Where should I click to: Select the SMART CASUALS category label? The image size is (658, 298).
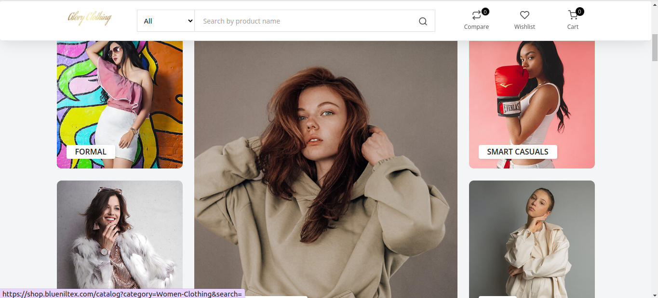(x=517, y=152)
